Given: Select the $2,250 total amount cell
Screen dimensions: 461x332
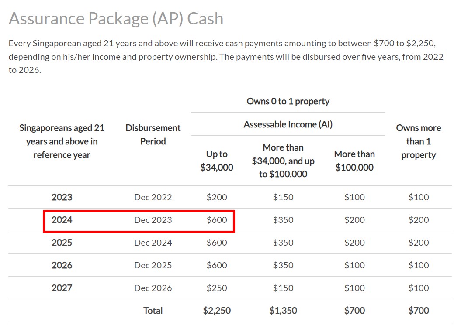Looking at the screenshot, I should (217, 311).
